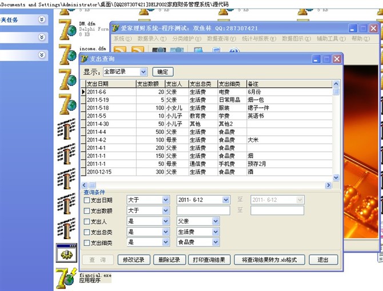Tick the 支出人 condition checkbox

point(86,221)
